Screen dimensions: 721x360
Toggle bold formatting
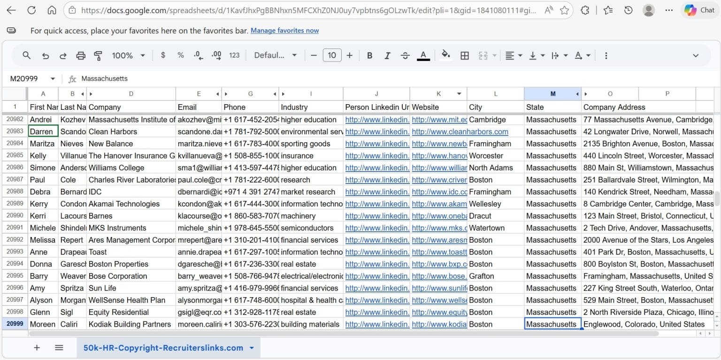coord(369,55)
